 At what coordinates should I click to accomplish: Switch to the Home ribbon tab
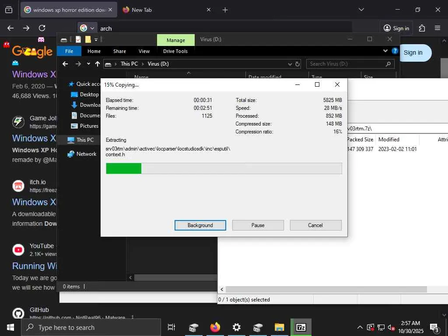pos(94,51)
